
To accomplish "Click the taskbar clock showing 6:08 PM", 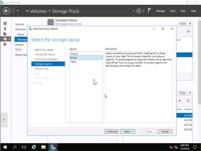I will (184, 147).
